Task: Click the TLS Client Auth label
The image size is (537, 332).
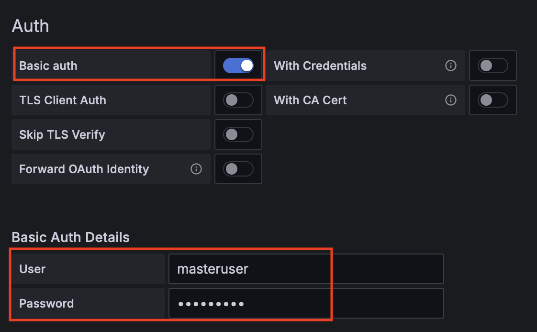Action: point(63,100)
